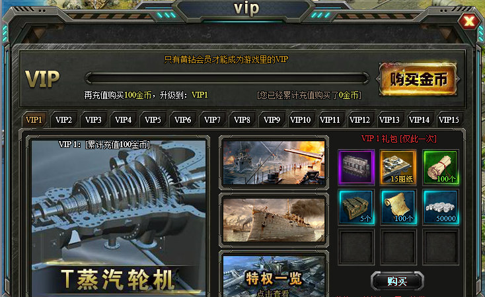485x297 pixels.
Task: Open 特权一览 privileges overview
Action: pyautogui.click(x=274, y=276)
